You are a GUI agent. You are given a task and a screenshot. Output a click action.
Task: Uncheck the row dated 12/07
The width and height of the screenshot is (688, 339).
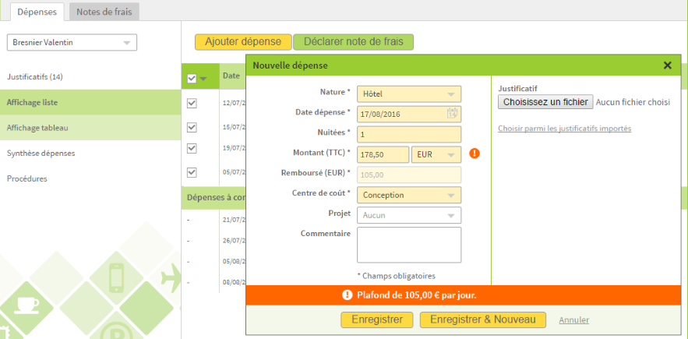pos(192,103)
